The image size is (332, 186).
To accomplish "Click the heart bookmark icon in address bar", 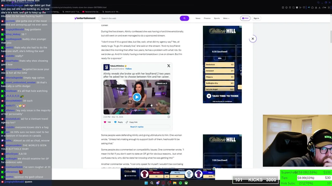I will (x=304, y=7).
